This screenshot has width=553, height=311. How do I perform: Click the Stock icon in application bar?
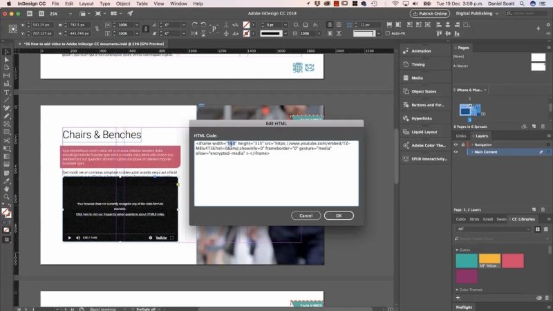[41, 13]
